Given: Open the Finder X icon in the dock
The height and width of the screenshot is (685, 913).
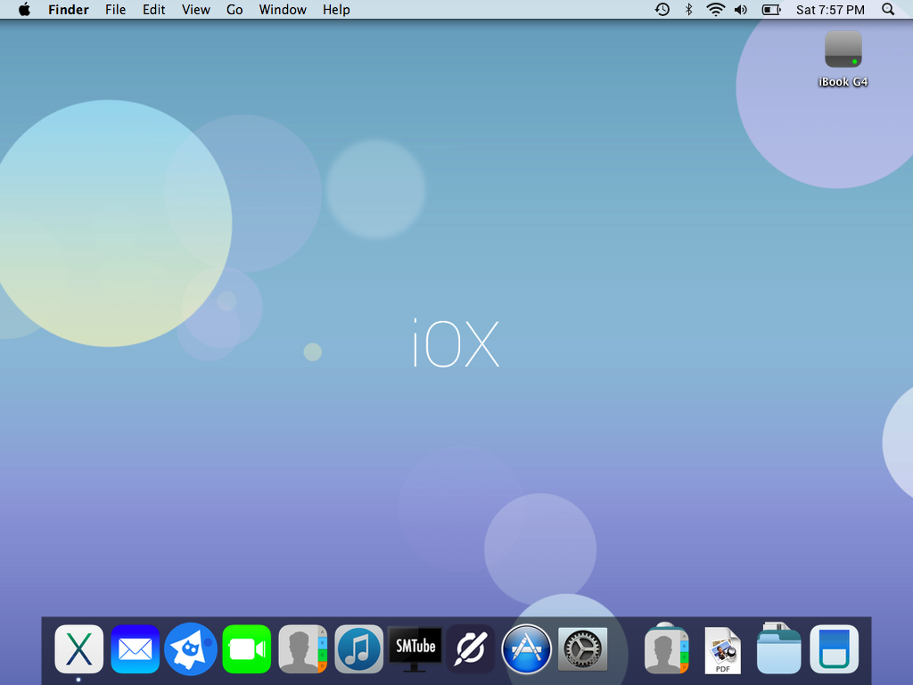Looking at the screenshot, I should point(79,649).
